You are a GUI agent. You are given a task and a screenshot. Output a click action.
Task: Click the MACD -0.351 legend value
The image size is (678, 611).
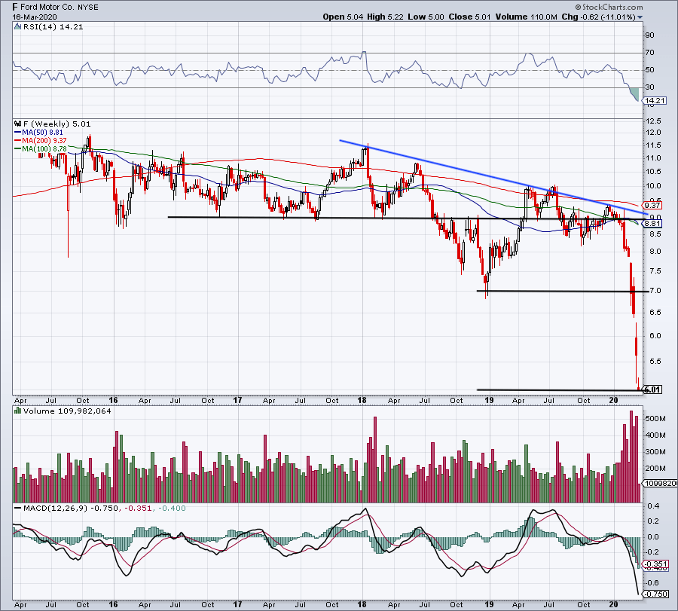coord(138,508)
